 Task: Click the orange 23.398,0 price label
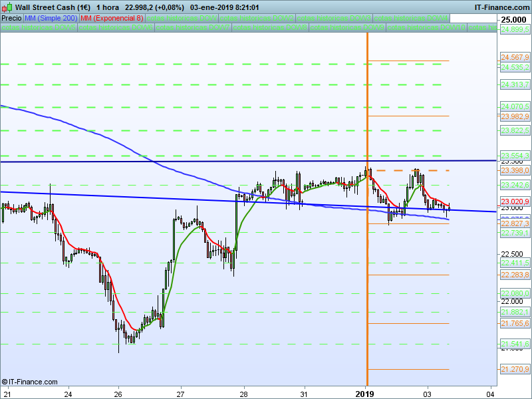coord(515,170)
